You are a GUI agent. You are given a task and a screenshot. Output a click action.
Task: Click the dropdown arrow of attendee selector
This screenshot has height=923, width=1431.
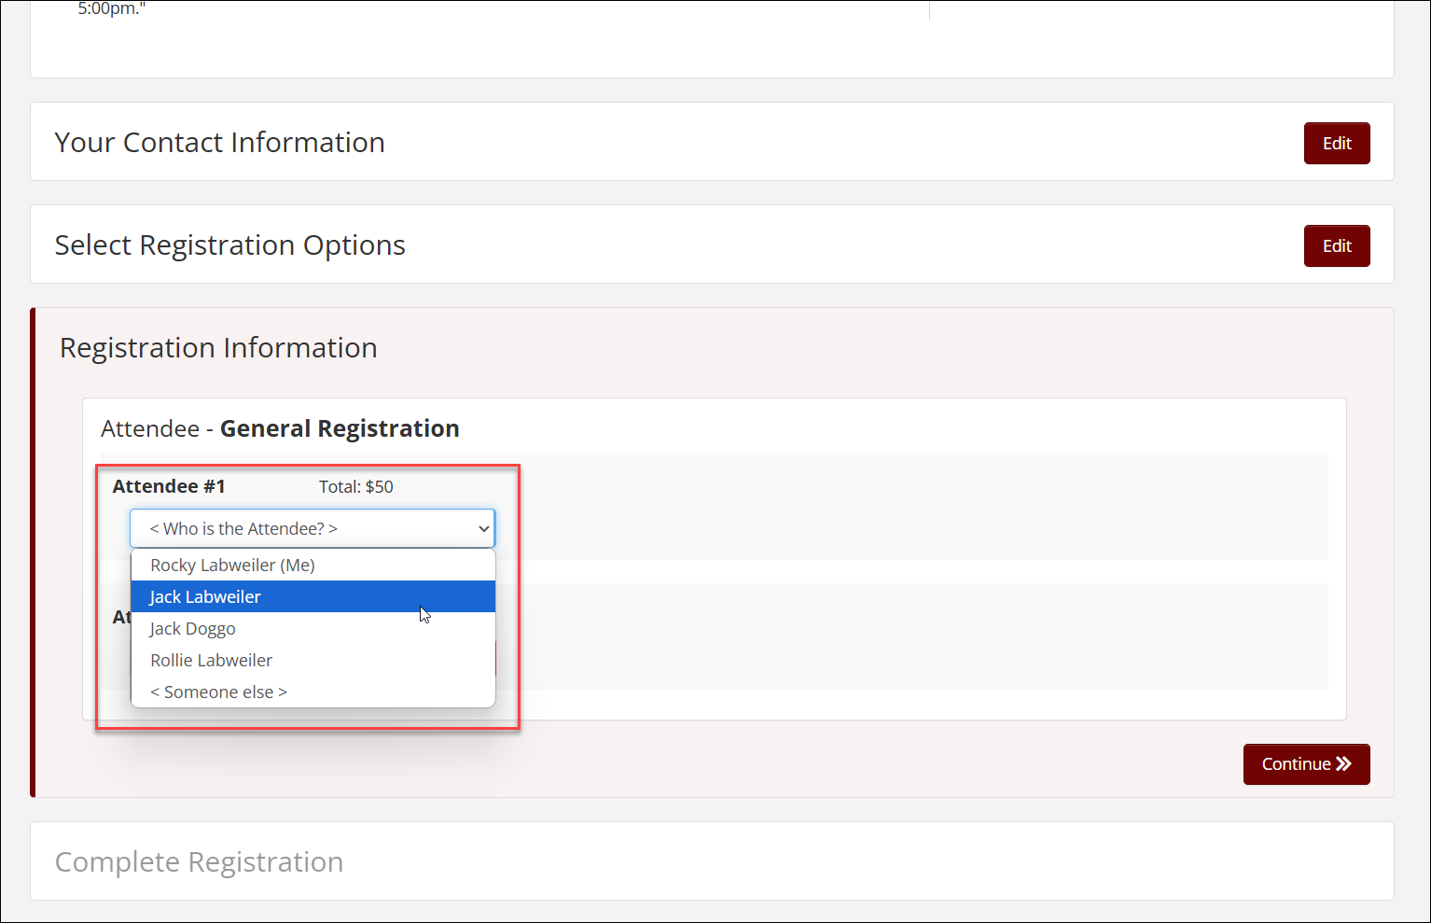pyautogui.click(x=483, y=529)
